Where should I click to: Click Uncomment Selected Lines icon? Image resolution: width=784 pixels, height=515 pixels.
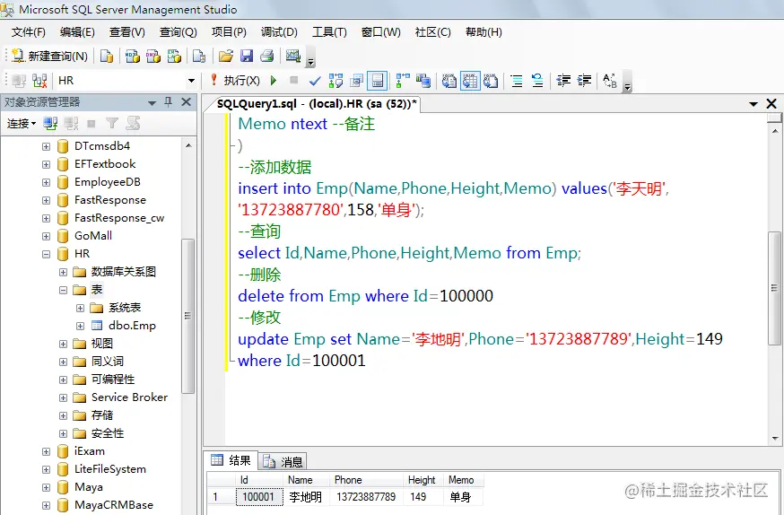coord(537,81)
